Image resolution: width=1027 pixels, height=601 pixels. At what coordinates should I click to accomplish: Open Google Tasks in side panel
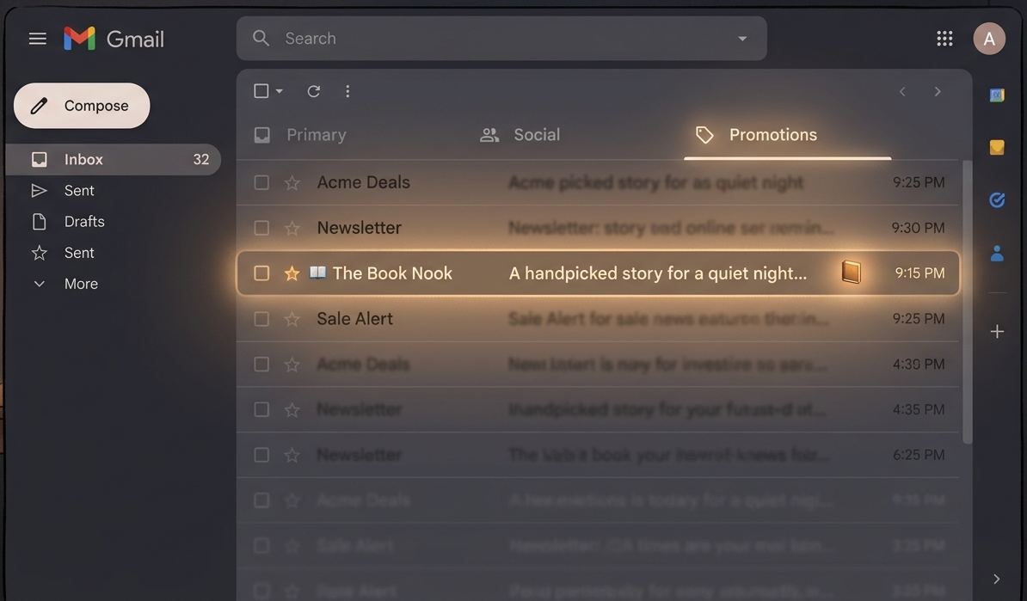tap(997, 199)
